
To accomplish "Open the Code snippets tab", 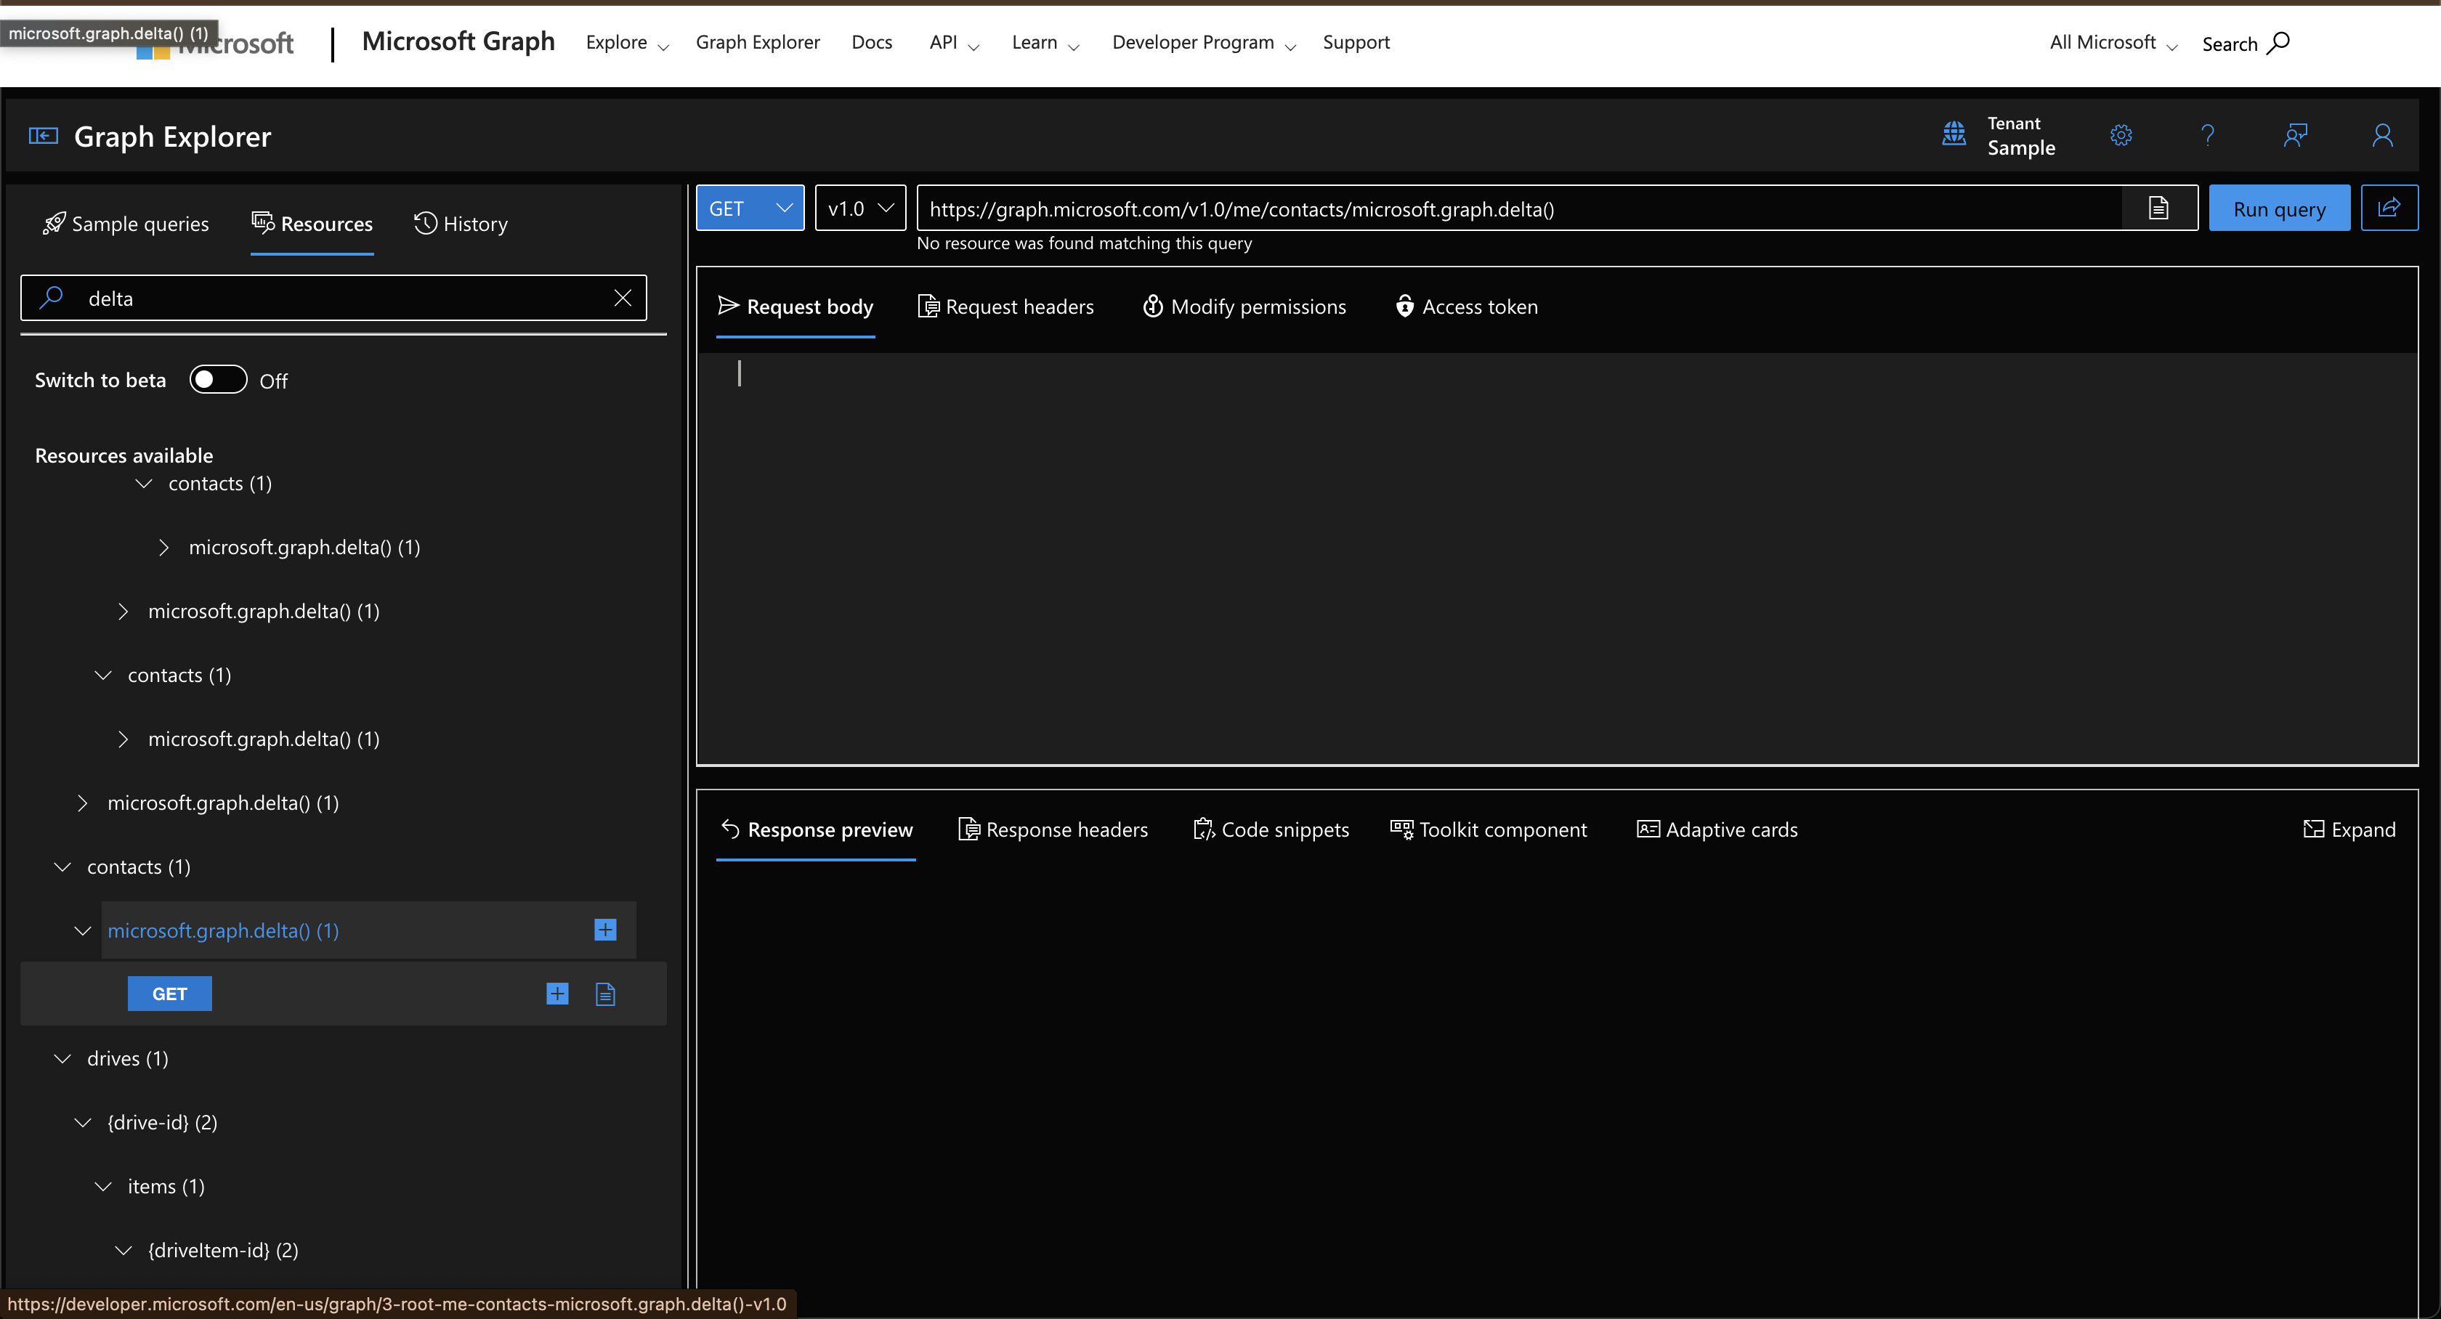I will pos(1271,829).
